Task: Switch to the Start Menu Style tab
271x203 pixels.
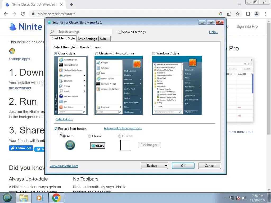Action: pyautogui.click(x=63, y=38)
